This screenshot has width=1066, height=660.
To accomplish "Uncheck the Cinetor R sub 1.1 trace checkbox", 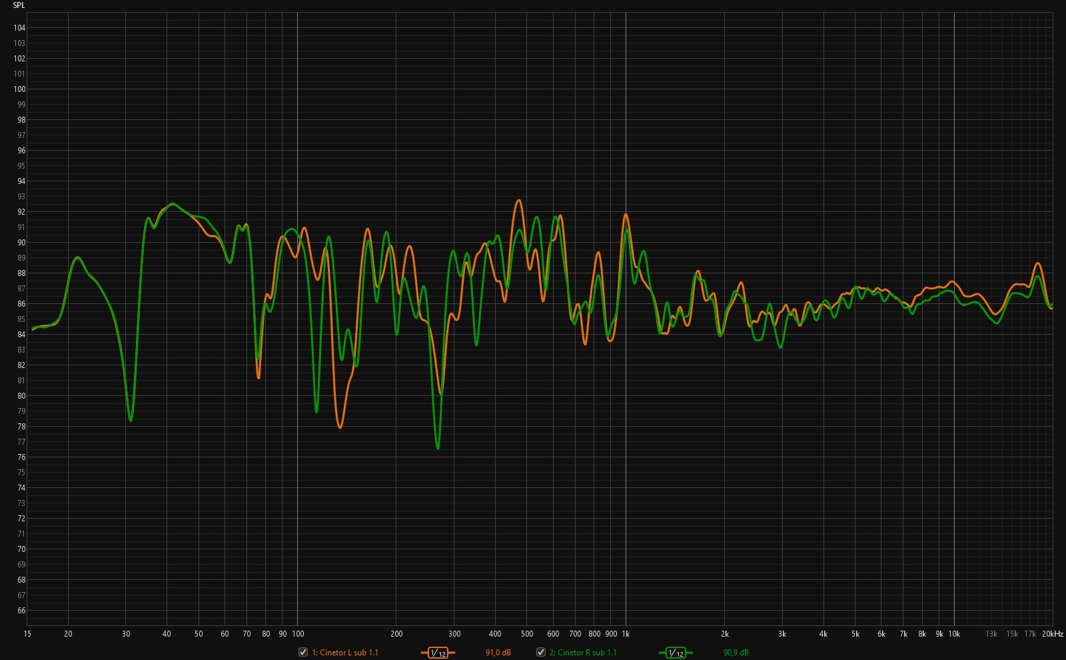I will coord(541,652).
